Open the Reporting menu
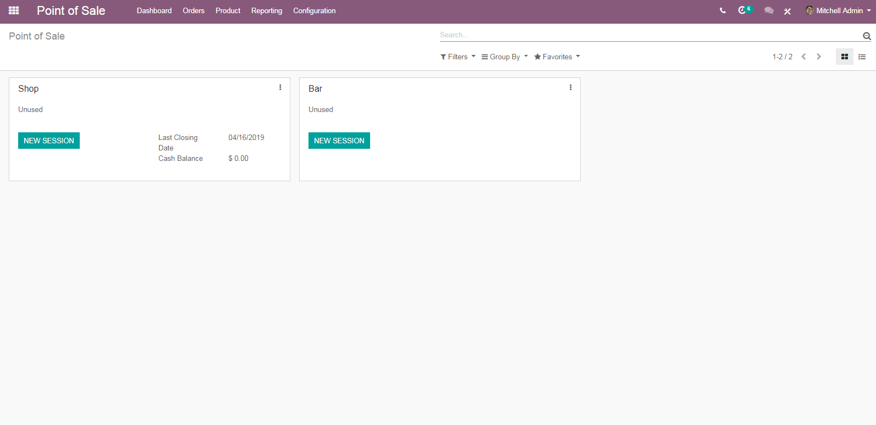Image resolution: width=876 pixels, height=425 pixels. (x=267, y=10)
